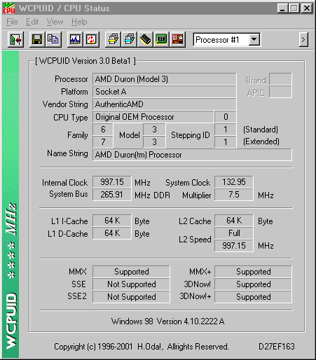The height and width of the screenshot is (360, 316).
Task: Click the extended Family value 7
Action: point(103,142)
